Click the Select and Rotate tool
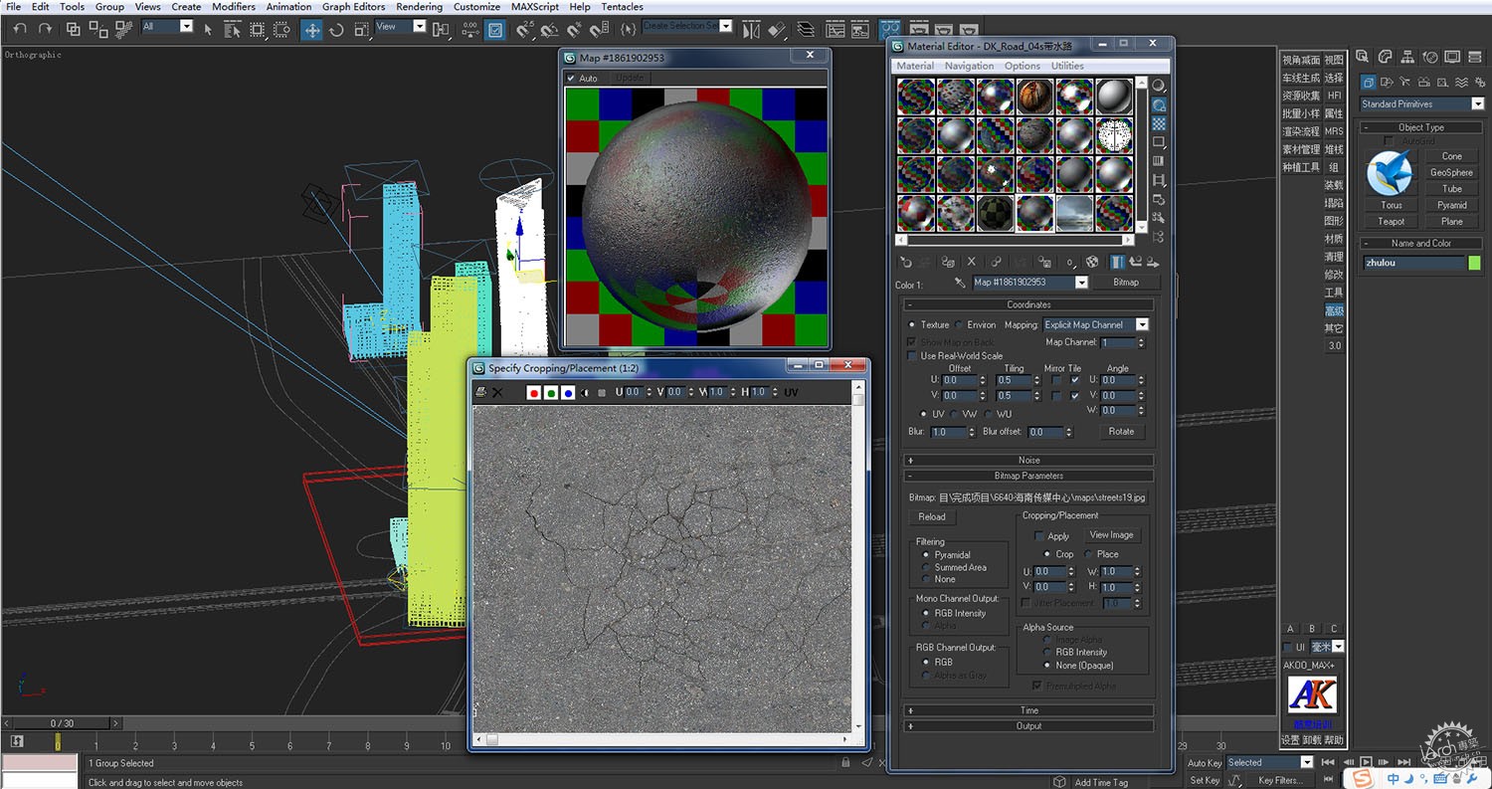 click(x=336, y=30)
